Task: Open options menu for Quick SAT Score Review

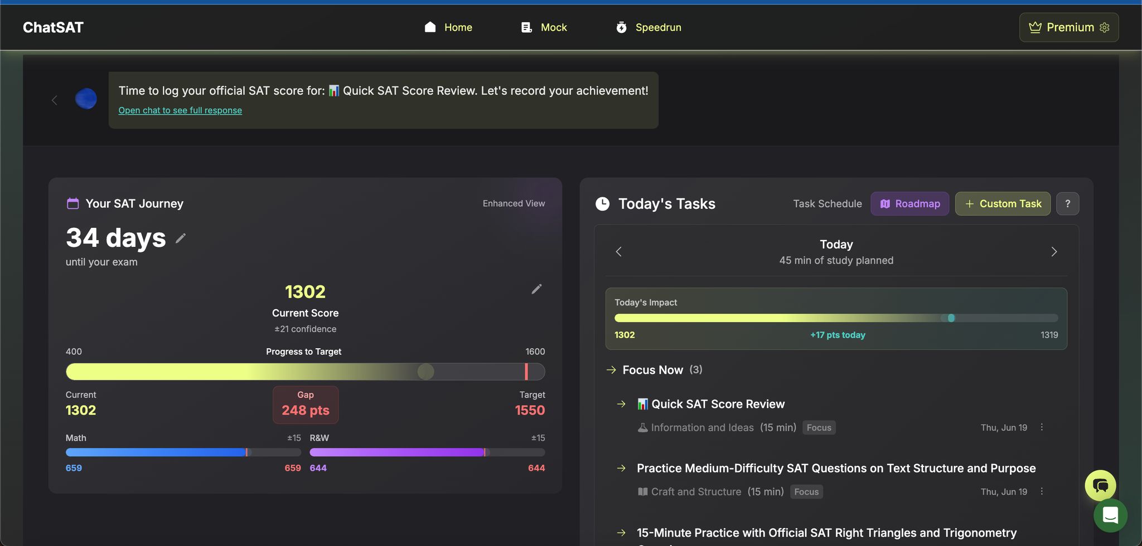Action: [x=1042, y=427]
